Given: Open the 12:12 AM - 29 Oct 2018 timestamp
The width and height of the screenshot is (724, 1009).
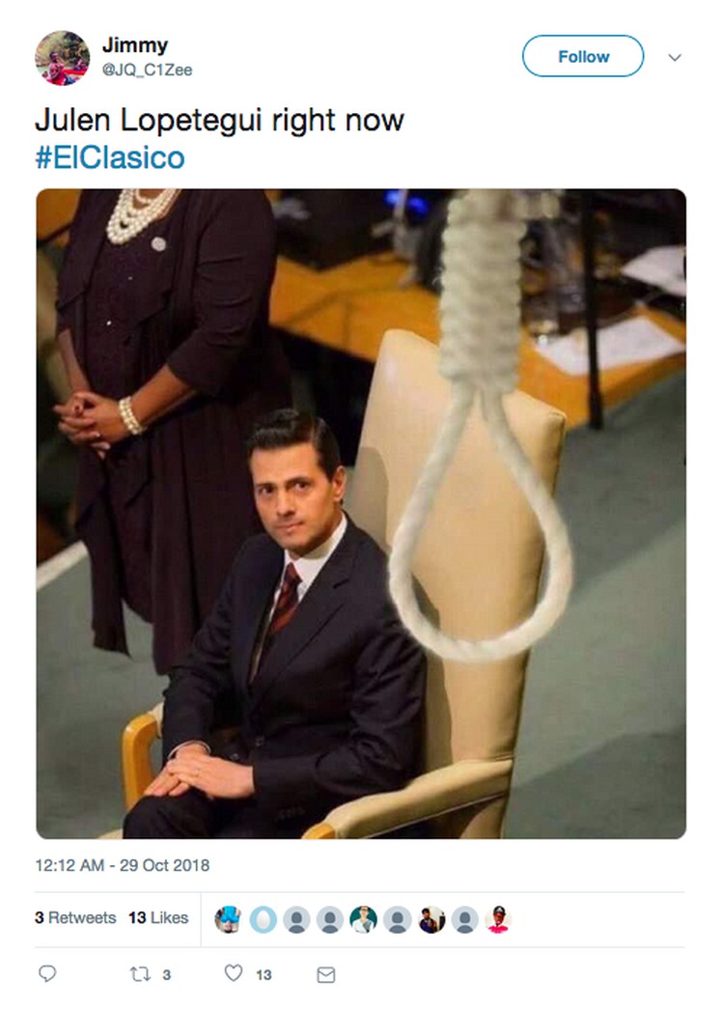Looking at the screenshot, I should [x=123, y=865].
